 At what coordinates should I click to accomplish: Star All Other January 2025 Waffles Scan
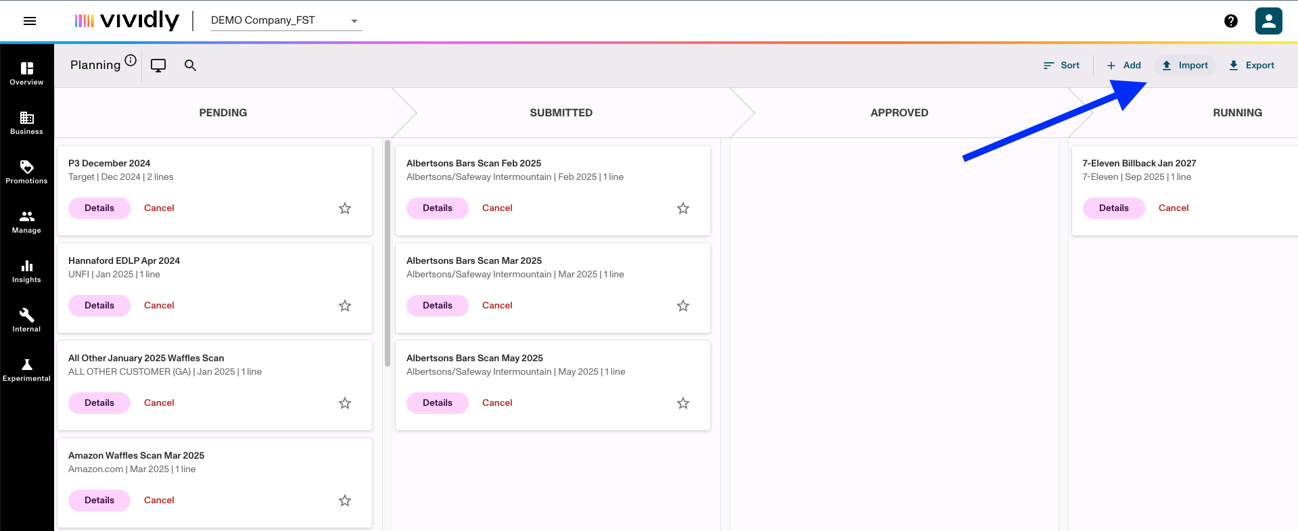[x=345, y=403]
